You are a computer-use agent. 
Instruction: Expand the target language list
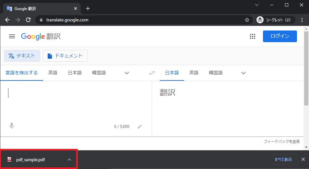click(x=244, y=73)
